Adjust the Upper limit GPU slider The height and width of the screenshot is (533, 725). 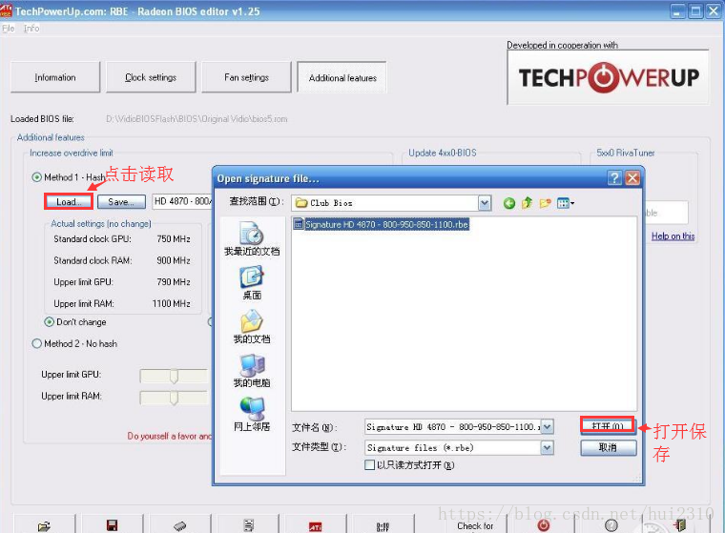(174, 377)
